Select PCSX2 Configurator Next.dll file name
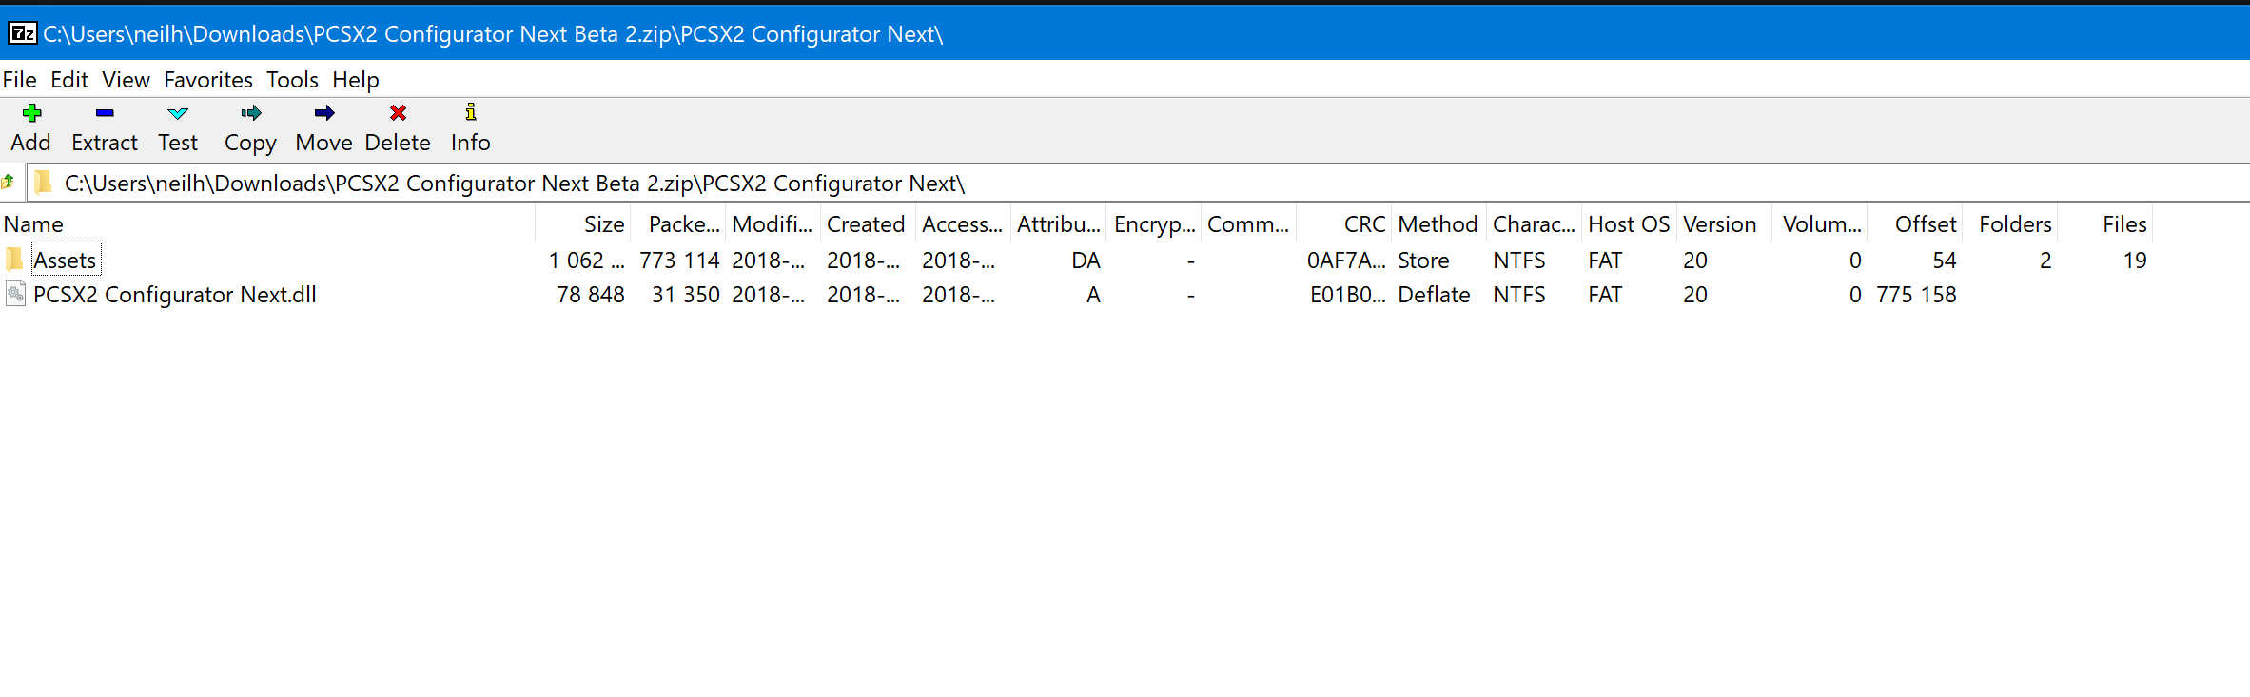The height and width of the screenshot is (697, 2250). tap(175, 295)
